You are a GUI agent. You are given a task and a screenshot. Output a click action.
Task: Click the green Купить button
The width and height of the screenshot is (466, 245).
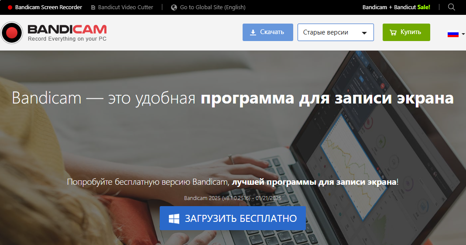point(406,32)
